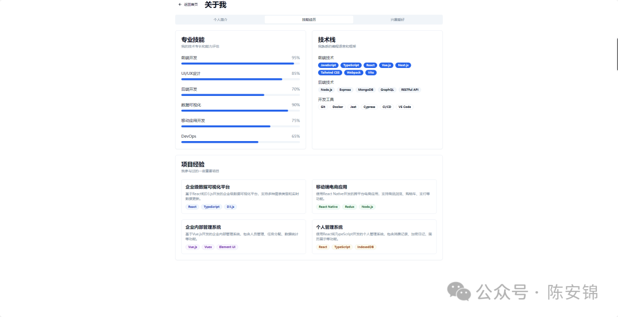Click the RESTful API tag
Image resolution: width=618 pixels, height=317 pixels.
(x=410, y=90)
